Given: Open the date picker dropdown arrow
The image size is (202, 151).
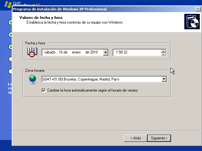Looking at the screenshot, I should 105,53.
